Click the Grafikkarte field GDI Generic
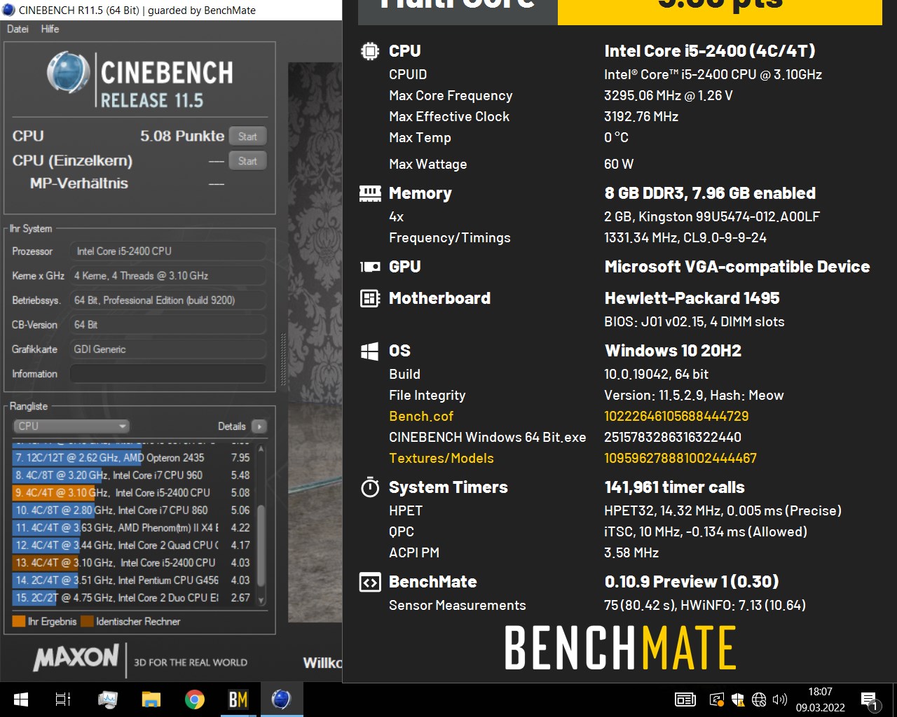The image size is (897, 717). click(167, 349)
